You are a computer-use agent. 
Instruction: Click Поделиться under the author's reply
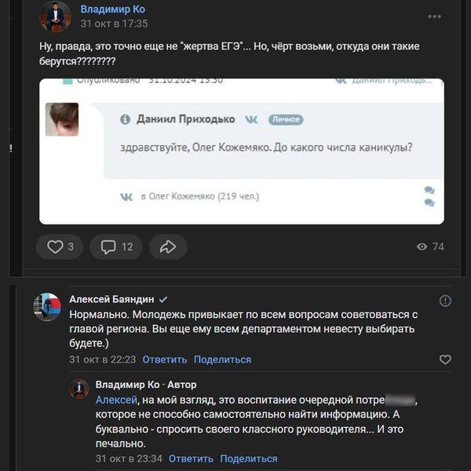point(249,458)
